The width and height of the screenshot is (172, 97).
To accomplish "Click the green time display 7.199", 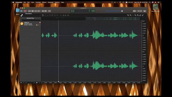I will point(92,11).
